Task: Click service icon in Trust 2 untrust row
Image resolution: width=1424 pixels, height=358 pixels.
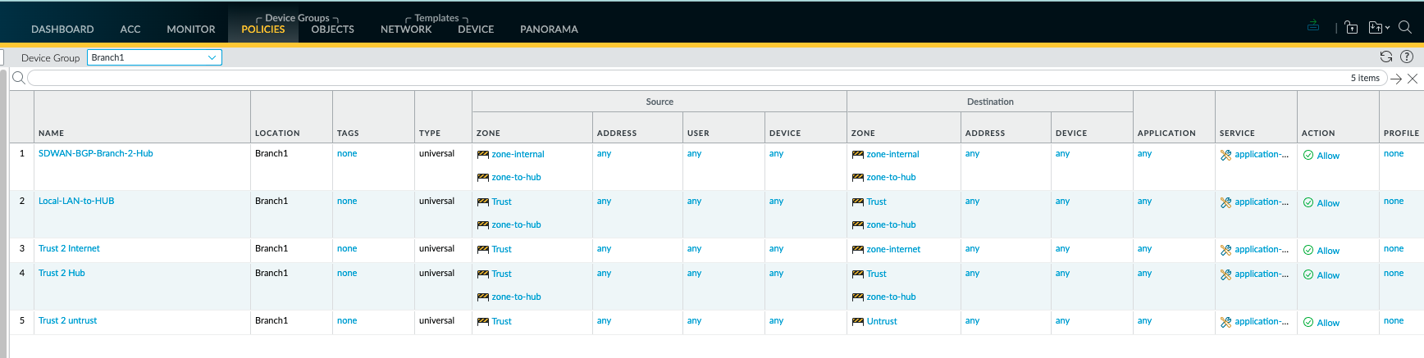Action: click(1225, 322)
